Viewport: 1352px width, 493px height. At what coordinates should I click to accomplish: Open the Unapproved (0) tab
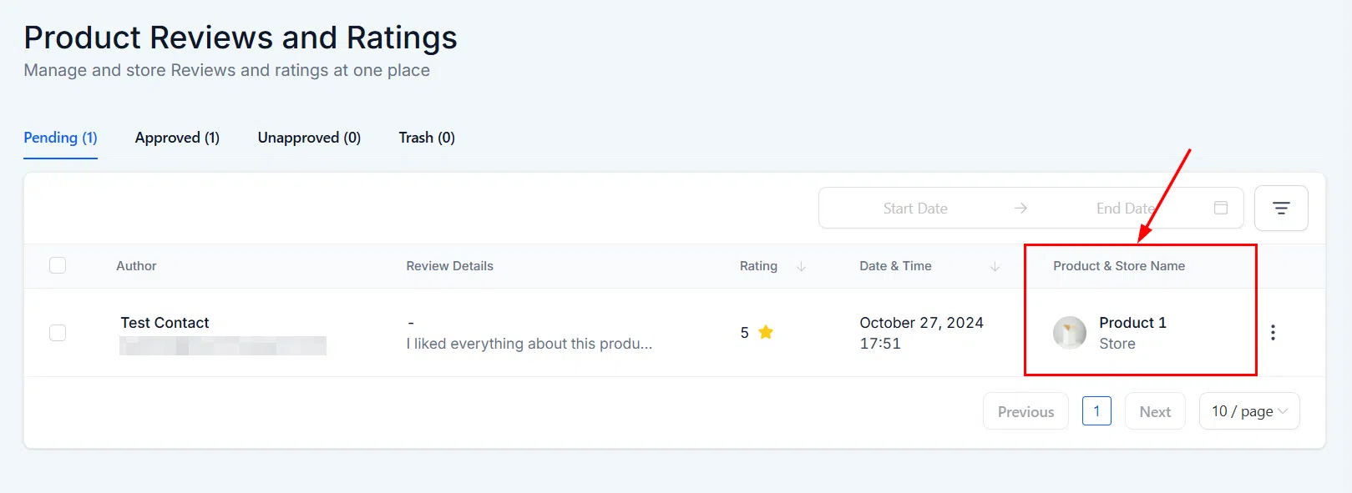[309, 138]
